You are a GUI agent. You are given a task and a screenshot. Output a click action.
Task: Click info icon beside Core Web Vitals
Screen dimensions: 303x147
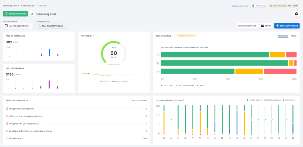[x=172, y=36]
